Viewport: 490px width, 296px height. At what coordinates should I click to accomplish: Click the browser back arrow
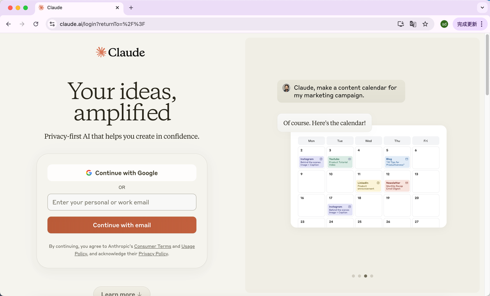click(8, 24)
